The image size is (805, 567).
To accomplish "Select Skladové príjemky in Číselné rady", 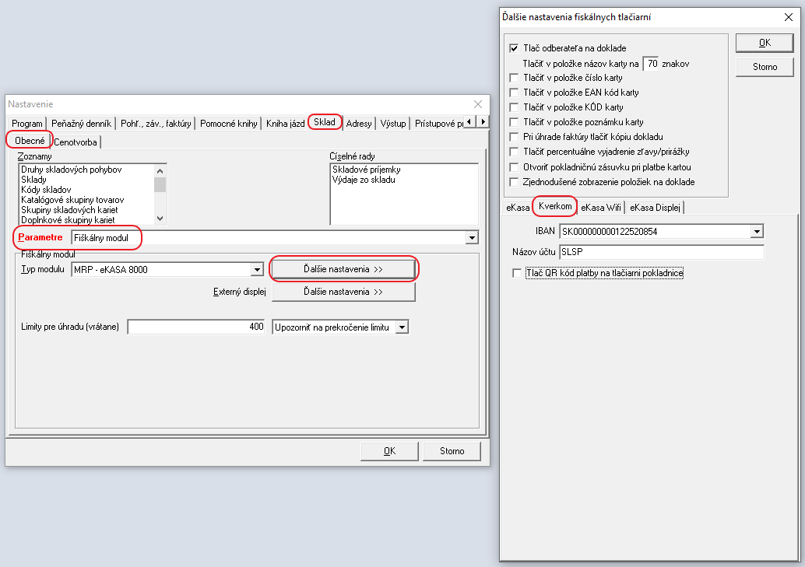I will click(x=366, y=170).
